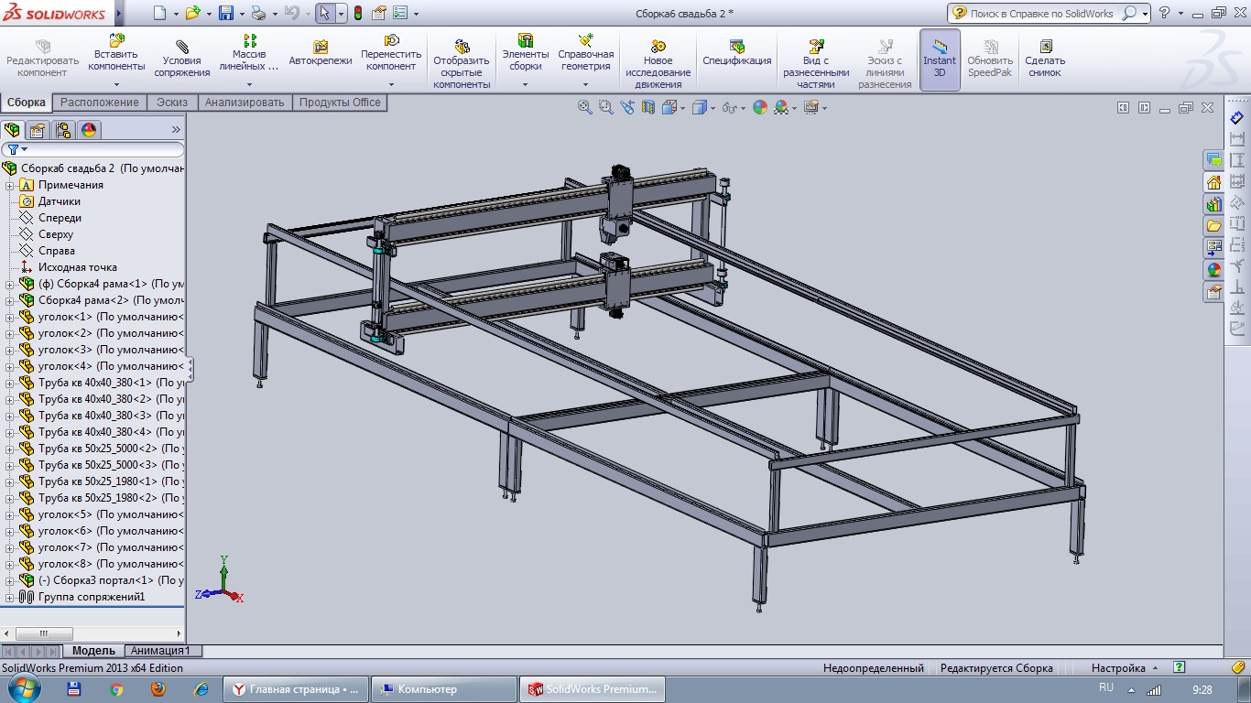Switch to Главная страница browser taskbar button

pos(297,689)
